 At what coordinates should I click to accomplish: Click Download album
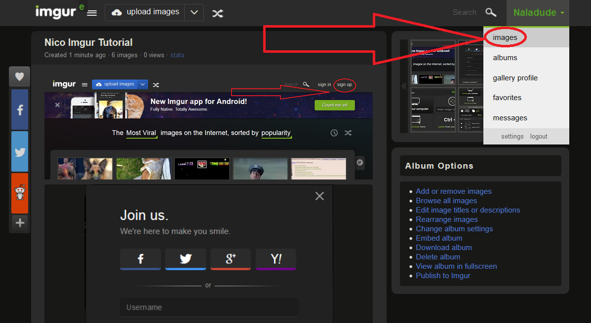coord(444,248)
